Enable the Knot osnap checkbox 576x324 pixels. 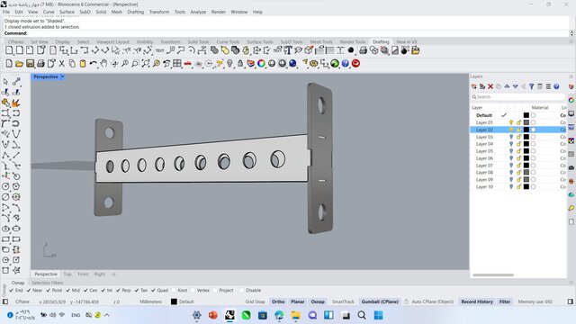174,290
